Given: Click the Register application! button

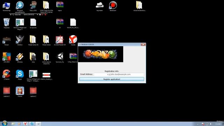Looking at the screenshot, I should pyautogui.click(x=112, y=79).
